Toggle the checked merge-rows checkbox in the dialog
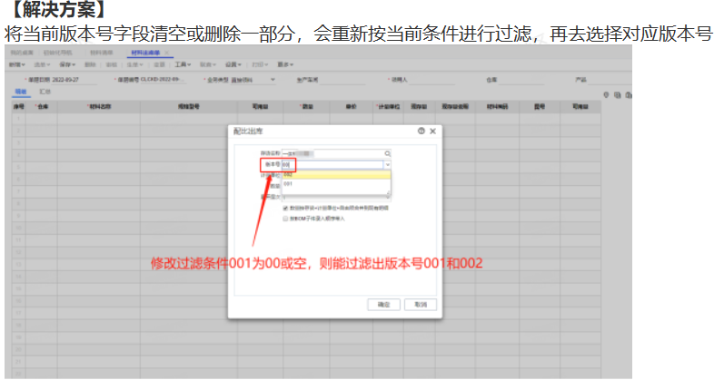724x380 pixels. (285, 209)
